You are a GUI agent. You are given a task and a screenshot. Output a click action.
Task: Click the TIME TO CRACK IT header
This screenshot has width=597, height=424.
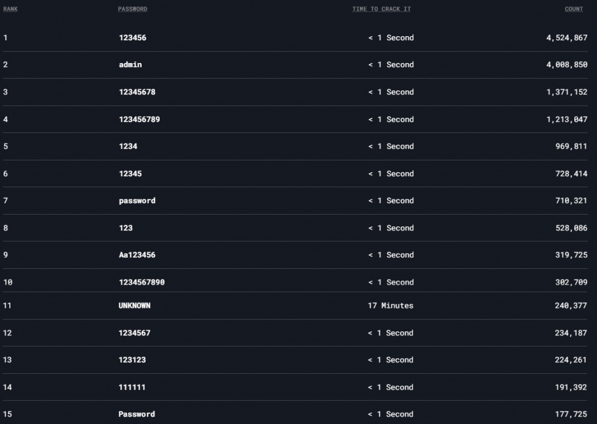(x=381, y=9)
